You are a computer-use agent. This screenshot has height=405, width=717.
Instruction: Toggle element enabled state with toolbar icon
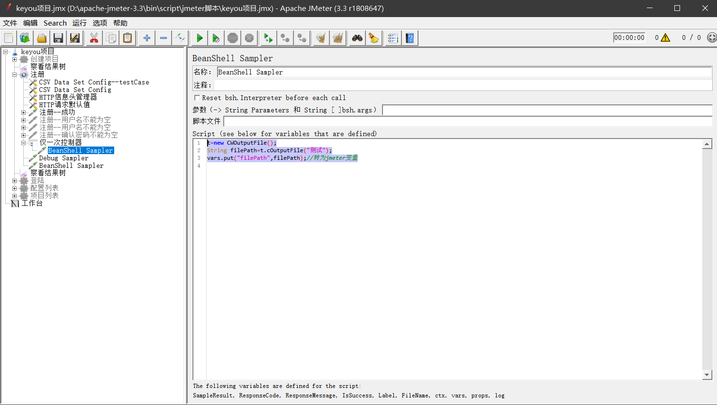[180, 37]
